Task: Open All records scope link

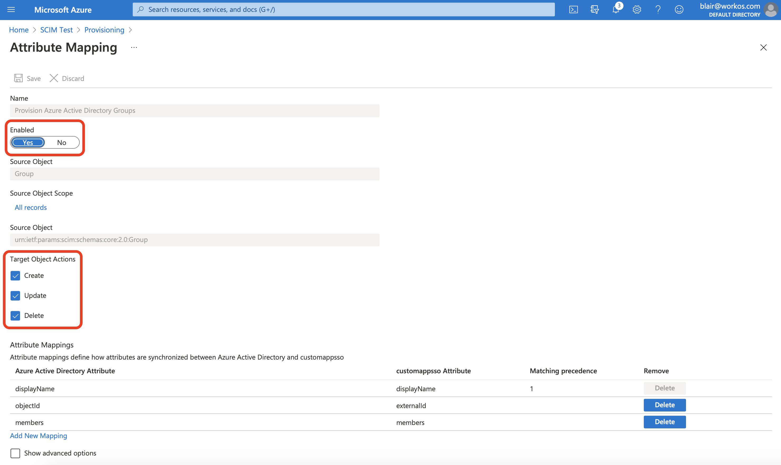Action: [31, 207]
